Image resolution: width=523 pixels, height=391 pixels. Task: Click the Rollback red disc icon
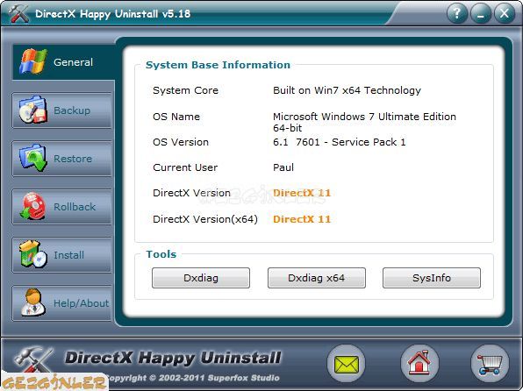click(x=32, y=206)
